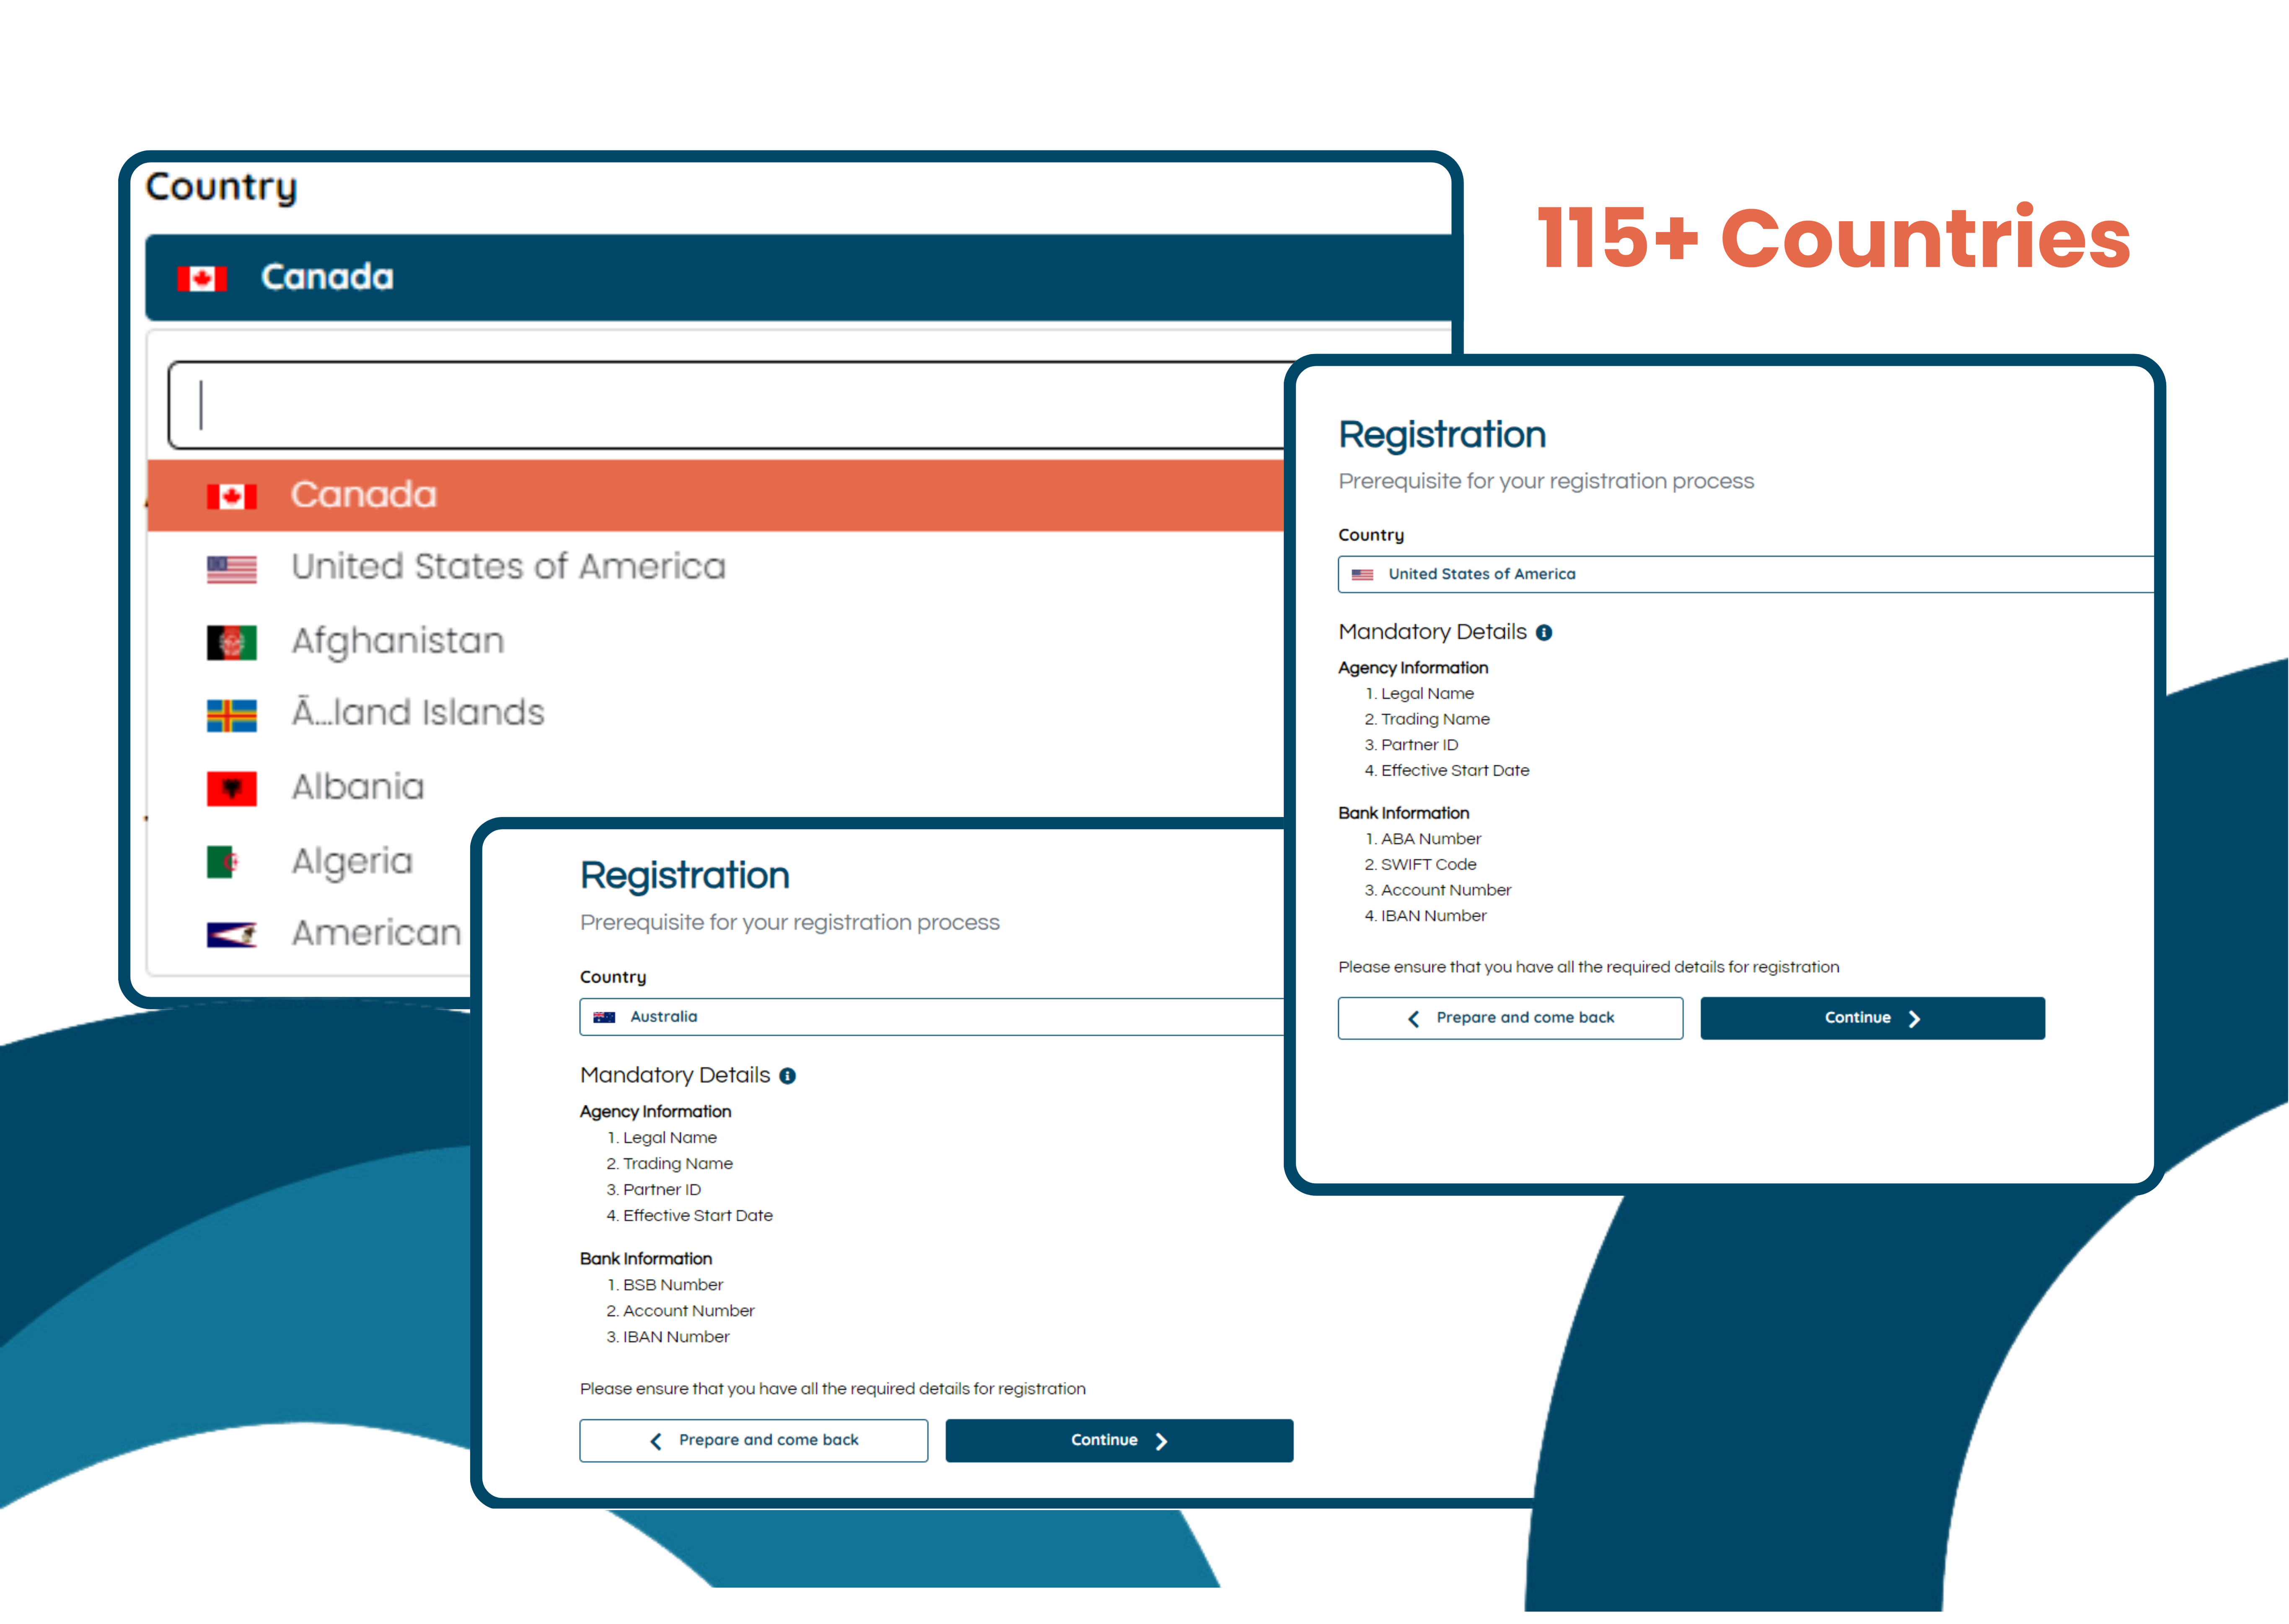Click the USA flag in Registration country field
Image resolution: width=2289 pixels, height=1624 pixels.
pyautogui.click(x=1362, y=574)
